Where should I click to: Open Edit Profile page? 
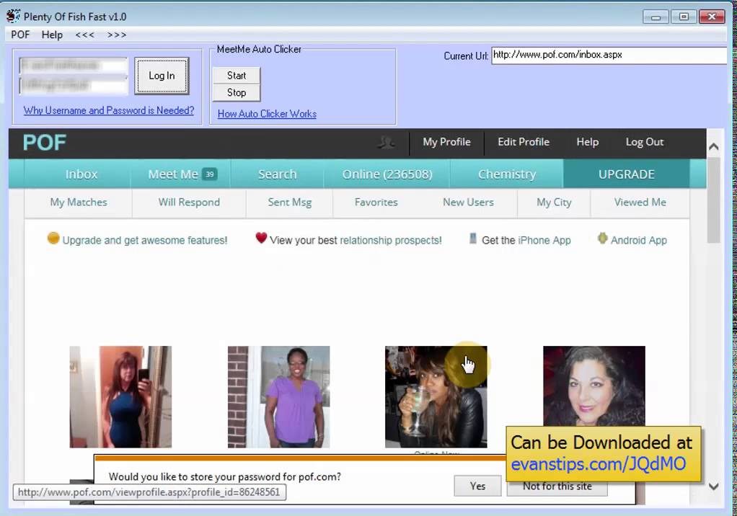524,142
